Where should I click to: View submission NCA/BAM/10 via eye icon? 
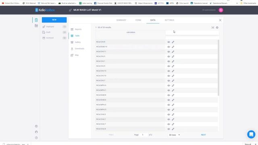click(169, 47)
